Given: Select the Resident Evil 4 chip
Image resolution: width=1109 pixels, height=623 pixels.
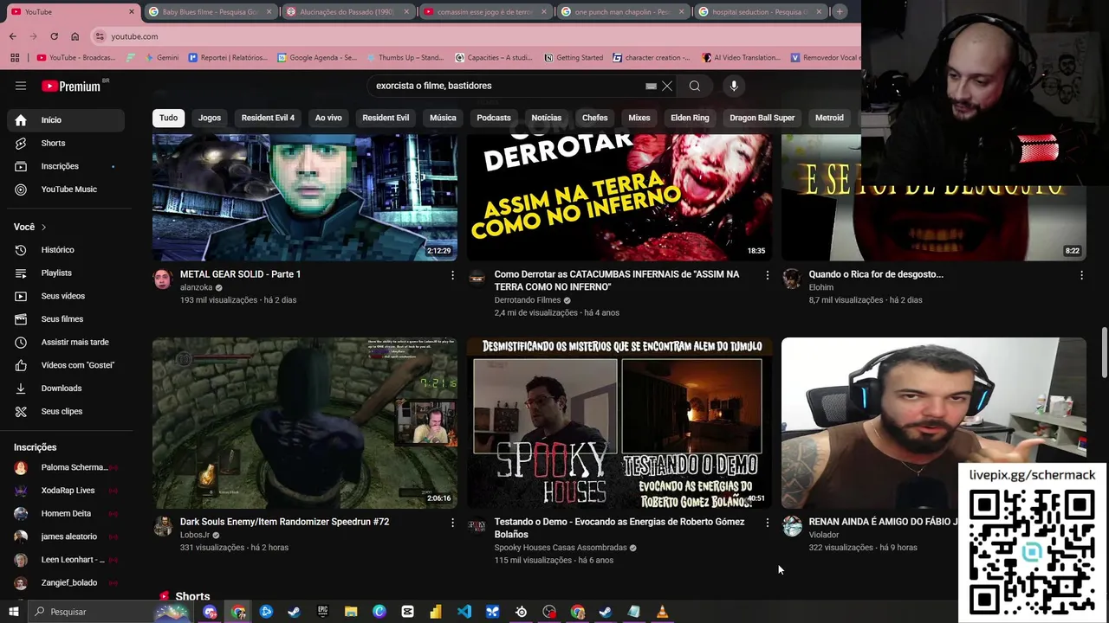Looking at the screenshot, I should (268, 118).
